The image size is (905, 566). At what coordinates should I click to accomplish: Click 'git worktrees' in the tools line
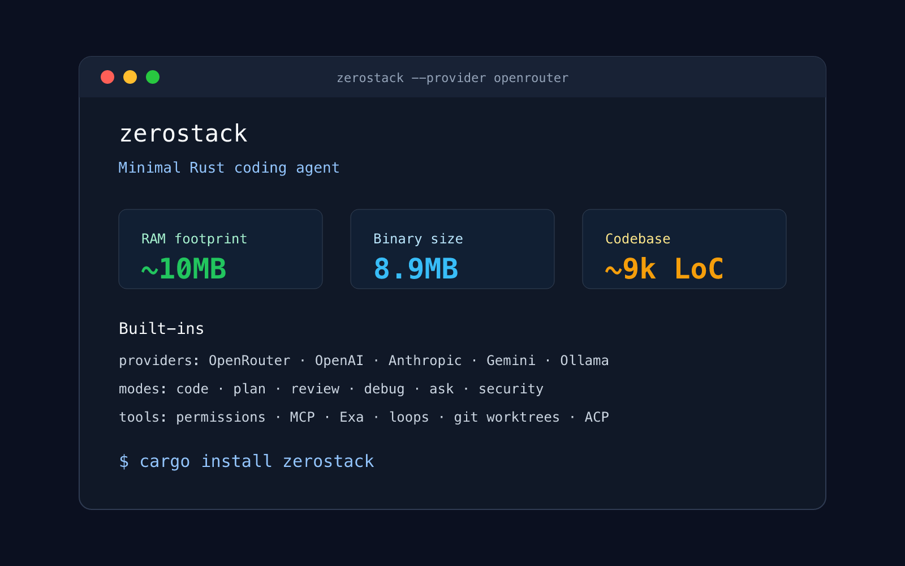coord(507,418)
